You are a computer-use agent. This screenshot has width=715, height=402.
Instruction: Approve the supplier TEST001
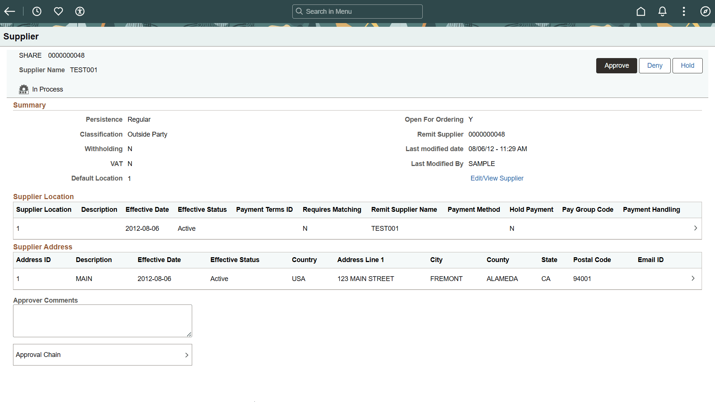point(616,66)
